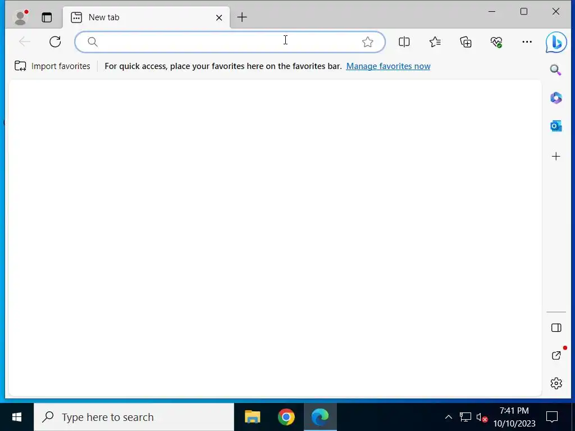575x431 pixels.
Task: Open Collections panel
Action: 466,42
